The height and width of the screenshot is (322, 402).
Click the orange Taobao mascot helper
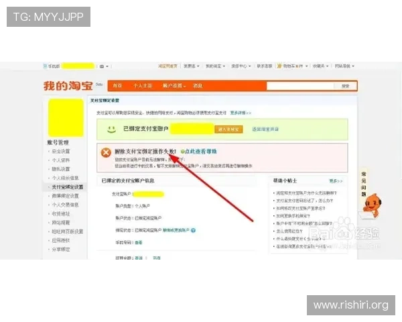[372, 205]
